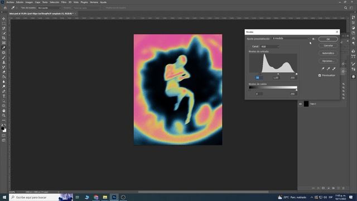Pick the black point eyedropper in Levels
The image size is (357, 201).
(x=323, y=68)
